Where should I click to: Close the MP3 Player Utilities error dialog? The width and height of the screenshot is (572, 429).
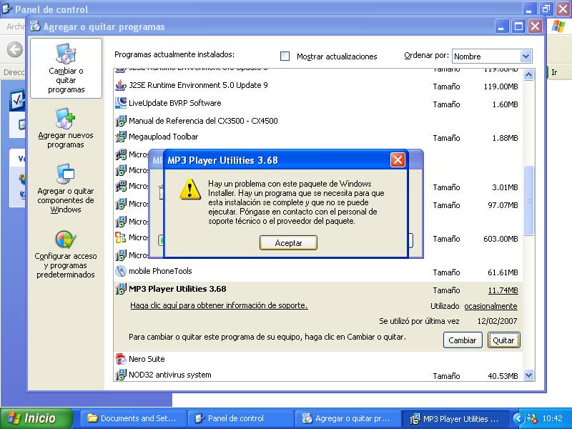click(x=398, y=160)
